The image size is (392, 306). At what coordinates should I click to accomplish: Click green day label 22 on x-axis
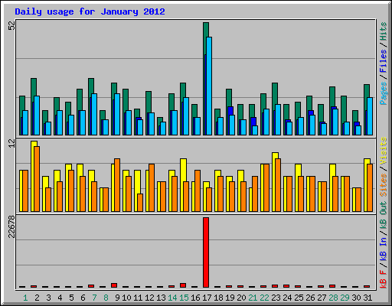click(x=264, y=298)
